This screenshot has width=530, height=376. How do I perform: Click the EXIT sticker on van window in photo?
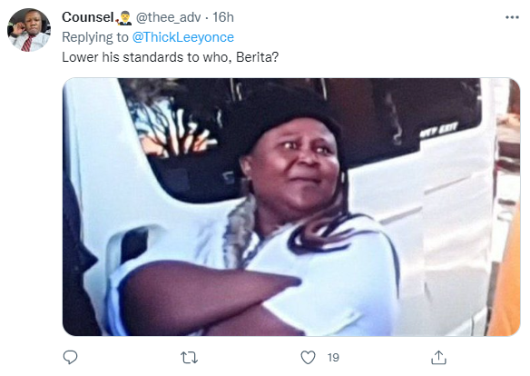[438, 129]
